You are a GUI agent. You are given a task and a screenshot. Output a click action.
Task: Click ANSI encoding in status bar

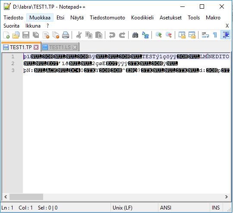(x=166, y=207)
